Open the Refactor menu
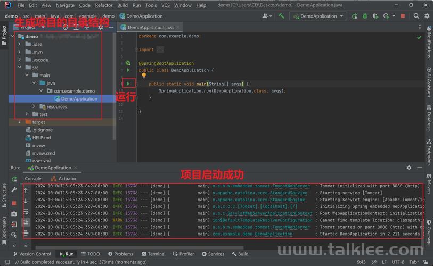Image resolution: width=433 pixels, height=266 pixels. click(x=103, y=5)
